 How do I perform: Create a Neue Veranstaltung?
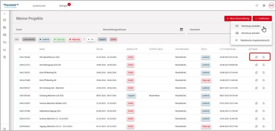pos(238,19)
